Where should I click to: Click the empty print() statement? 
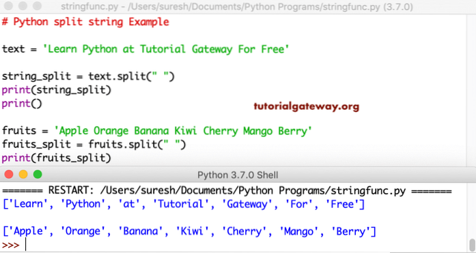22,104
